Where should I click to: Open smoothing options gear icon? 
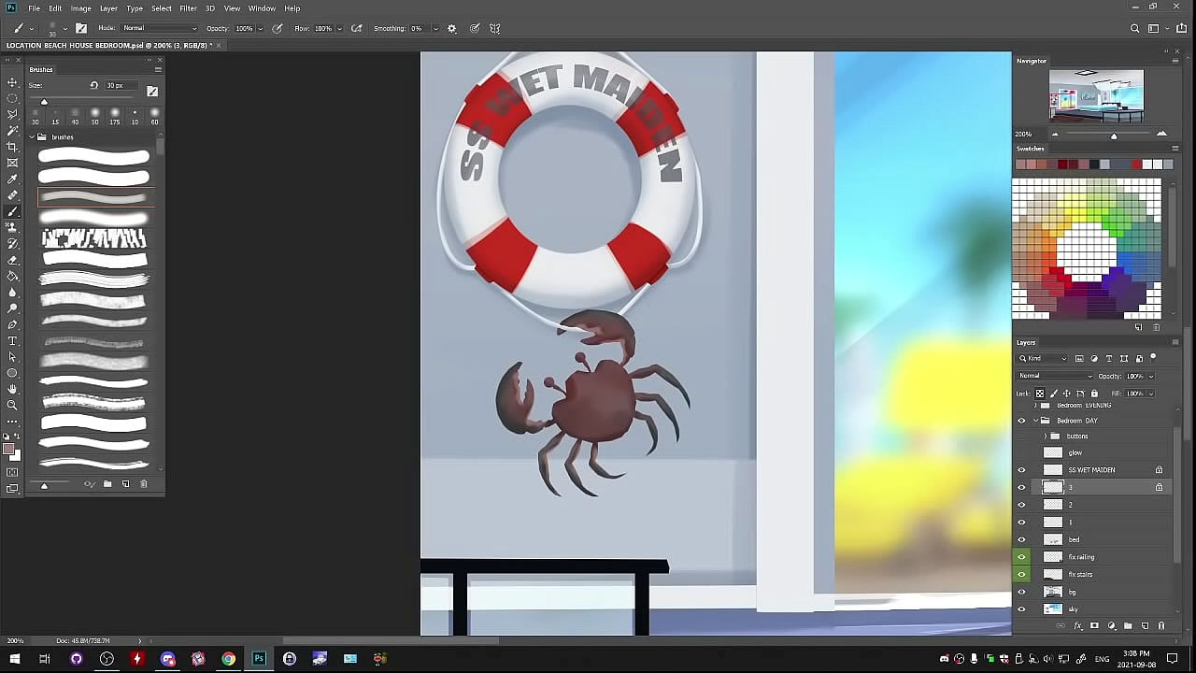pos(452,28)
